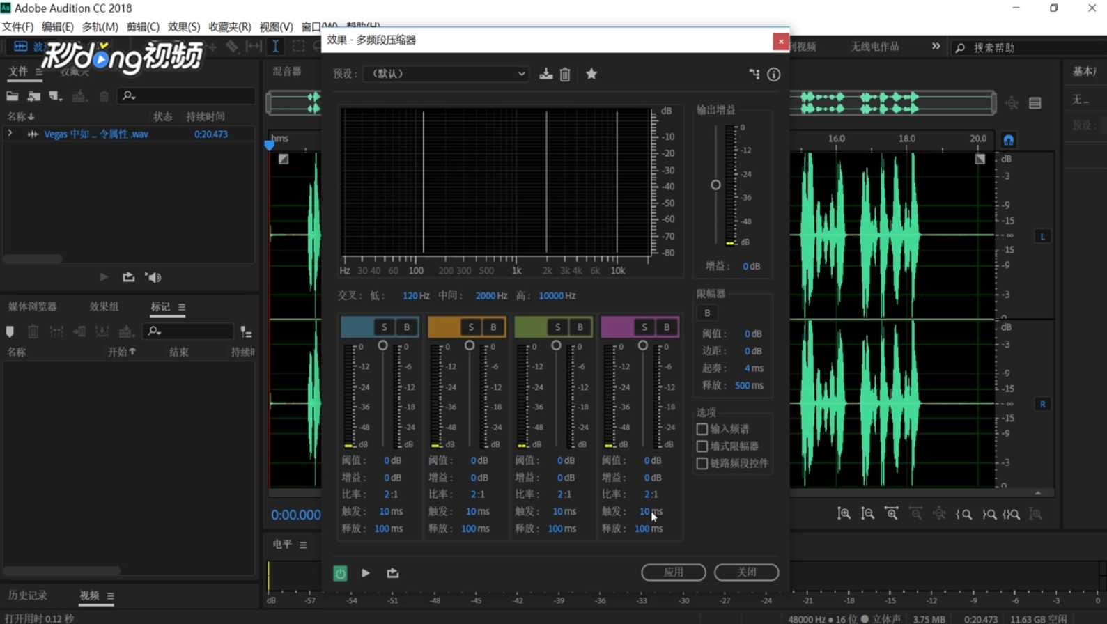Solo the purple high band
This screenshot has height=624, width=1107.
(x=644, y=327)
